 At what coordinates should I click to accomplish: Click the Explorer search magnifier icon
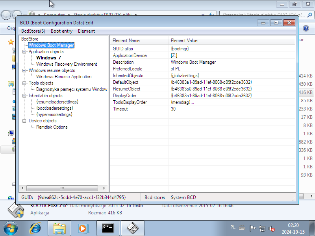point(309,15)
